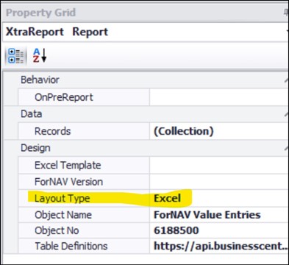Click the empty ForNAV Version value field
Viewport: 289px width, 265px height.
click(219, 182)
